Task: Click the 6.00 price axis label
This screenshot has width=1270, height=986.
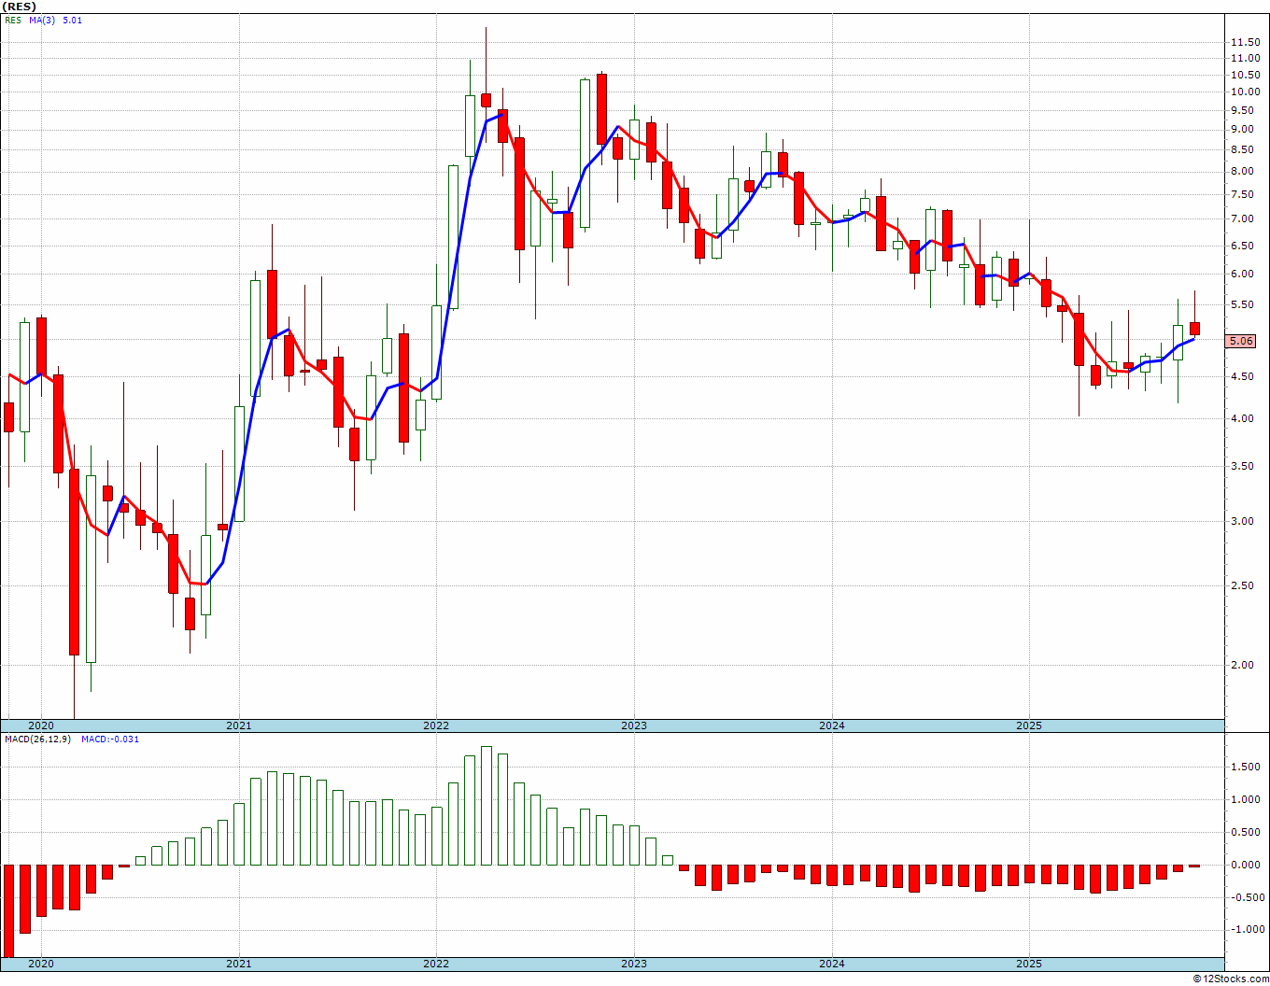Action: (x=1241, y=275)
